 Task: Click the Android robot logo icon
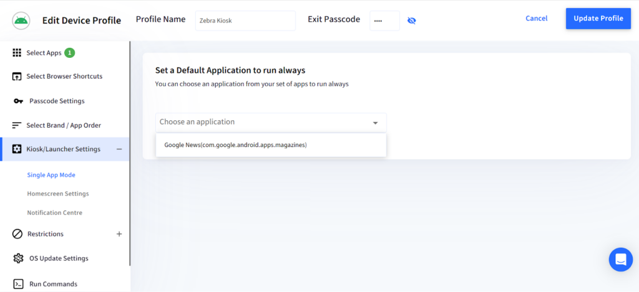point(21,20)
